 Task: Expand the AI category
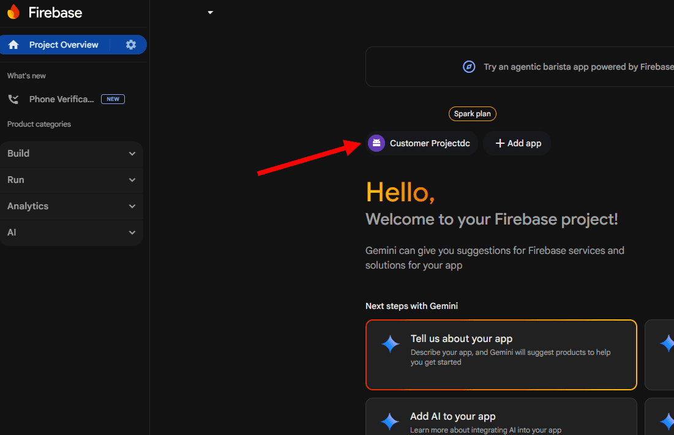pos(72,232)
